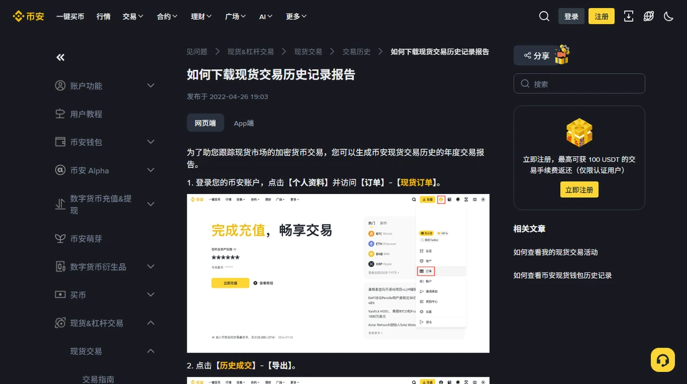Focus the 搜索 search input field
Viewport: 687px width, 384px height.
tap(579, 84)
